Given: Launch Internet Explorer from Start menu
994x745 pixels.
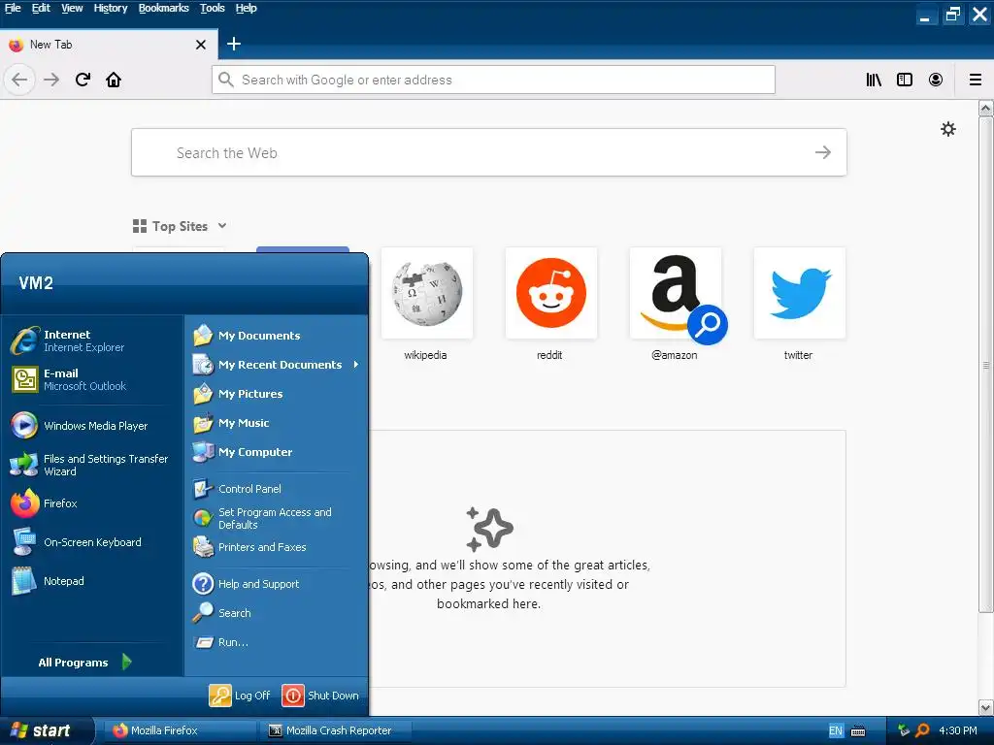Looking at the screenshot, I should pos(93,340).
